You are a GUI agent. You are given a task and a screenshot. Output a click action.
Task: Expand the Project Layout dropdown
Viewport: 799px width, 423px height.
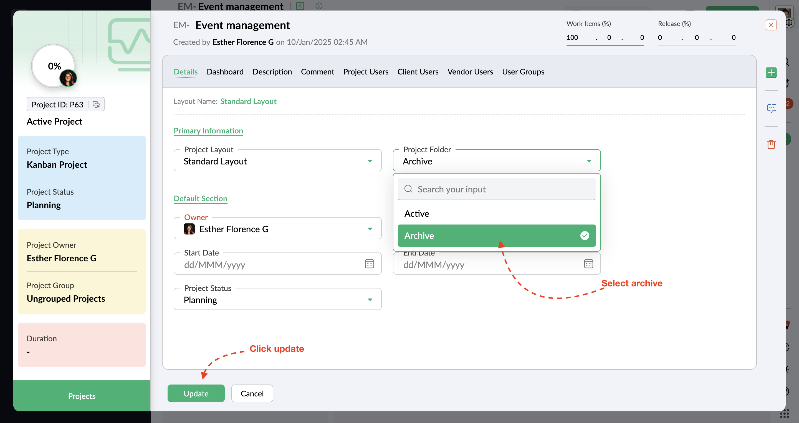pos(370,161)
